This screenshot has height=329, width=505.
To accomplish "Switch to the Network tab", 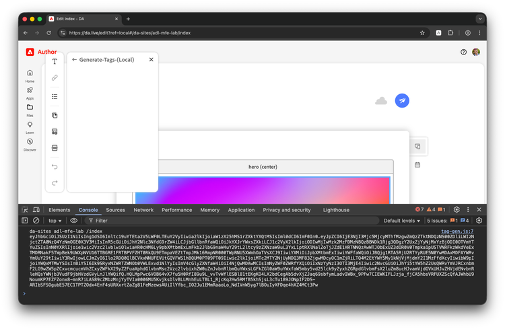I will point(143,210).
